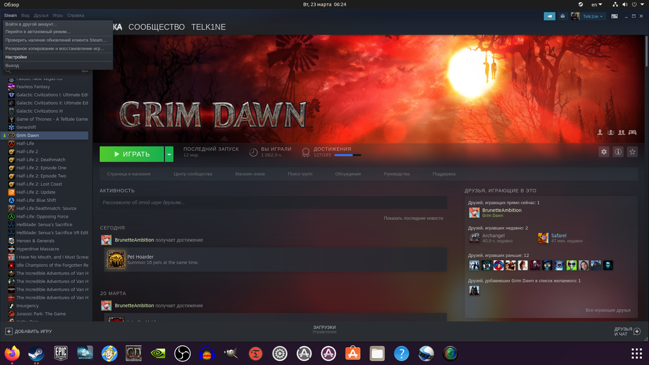The image size is (649, 365).
Task: Click the library search magnifier icon
Action: [8, 71]
